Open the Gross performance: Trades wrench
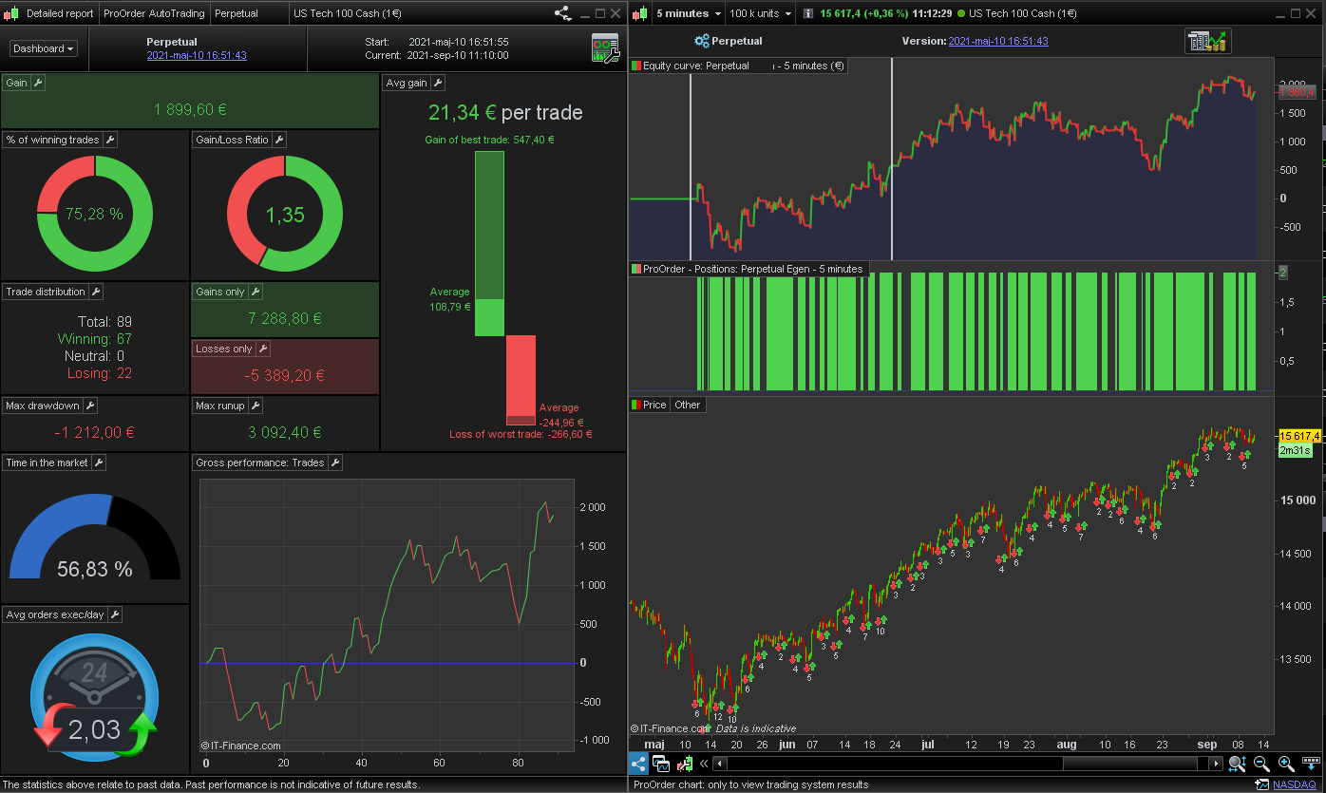The height and width of the screenshot is (793, 1326). 334,463
